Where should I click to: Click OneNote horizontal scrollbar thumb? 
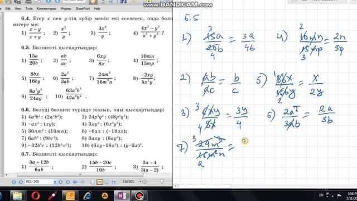205,186
